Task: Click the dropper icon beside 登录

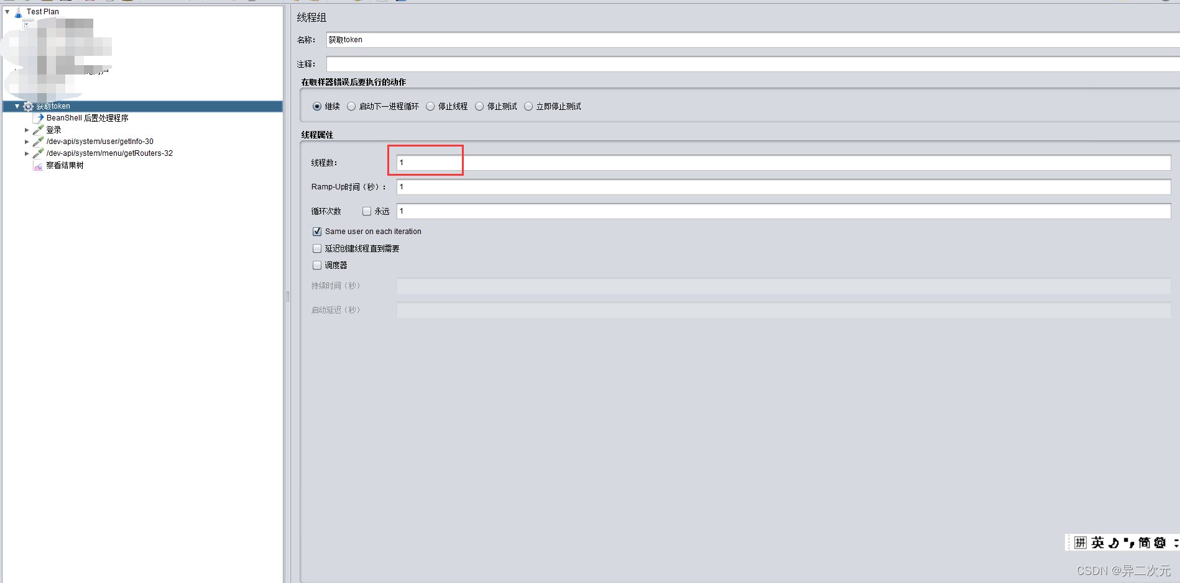Action: (39, 130)
